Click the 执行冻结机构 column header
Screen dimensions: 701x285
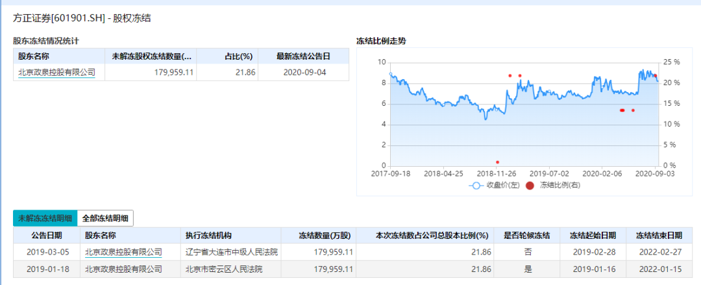click(208, 236)
